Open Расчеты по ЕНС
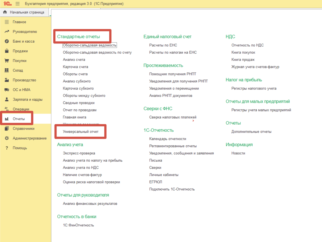 tap(163, 45)
